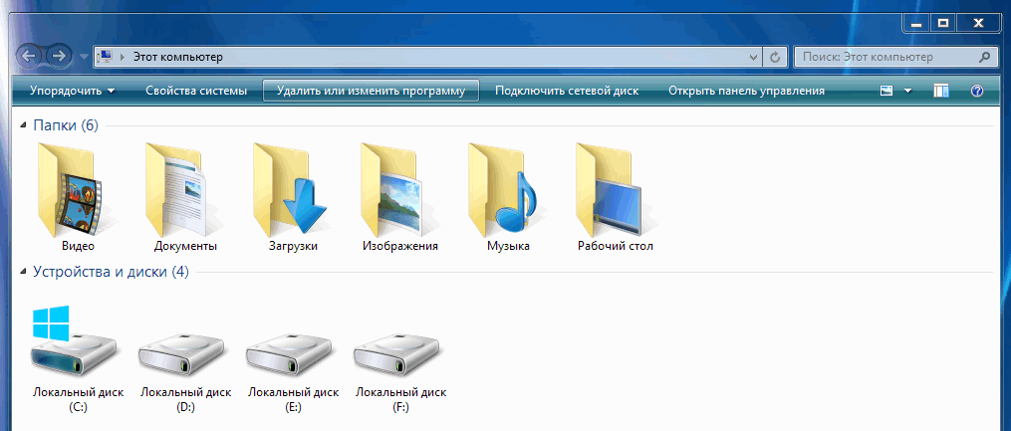Open the Видео folder
The width and height of the screenshot is (1011, 431).
pyautogui.click(x=78, y=196)
